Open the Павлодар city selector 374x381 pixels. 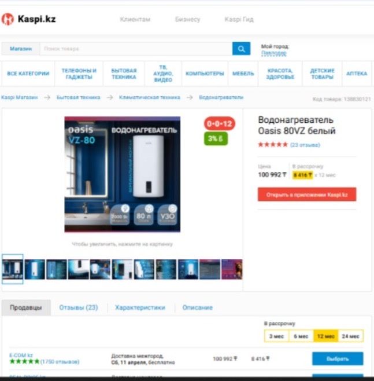pos(273,53)
